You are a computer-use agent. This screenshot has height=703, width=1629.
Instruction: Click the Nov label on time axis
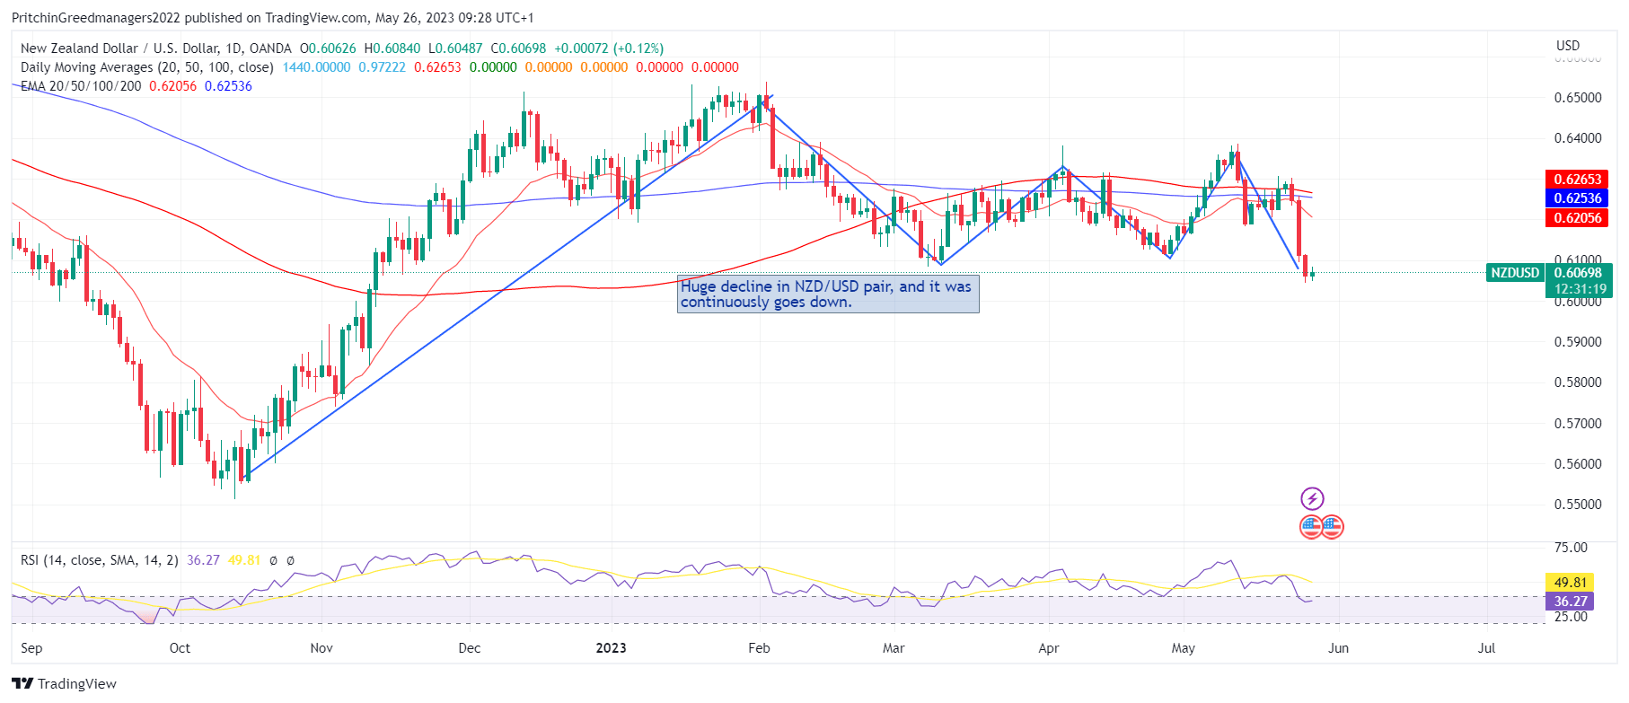pyautogui.click(x=321, y=648)
